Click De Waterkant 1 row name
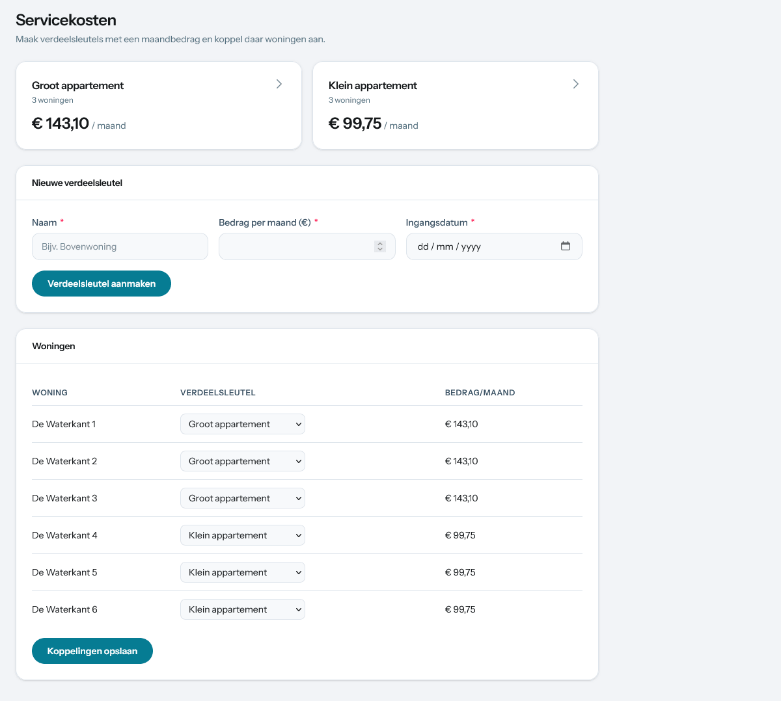The width and height of the screenshot is (781, 701). click(64, 424)
